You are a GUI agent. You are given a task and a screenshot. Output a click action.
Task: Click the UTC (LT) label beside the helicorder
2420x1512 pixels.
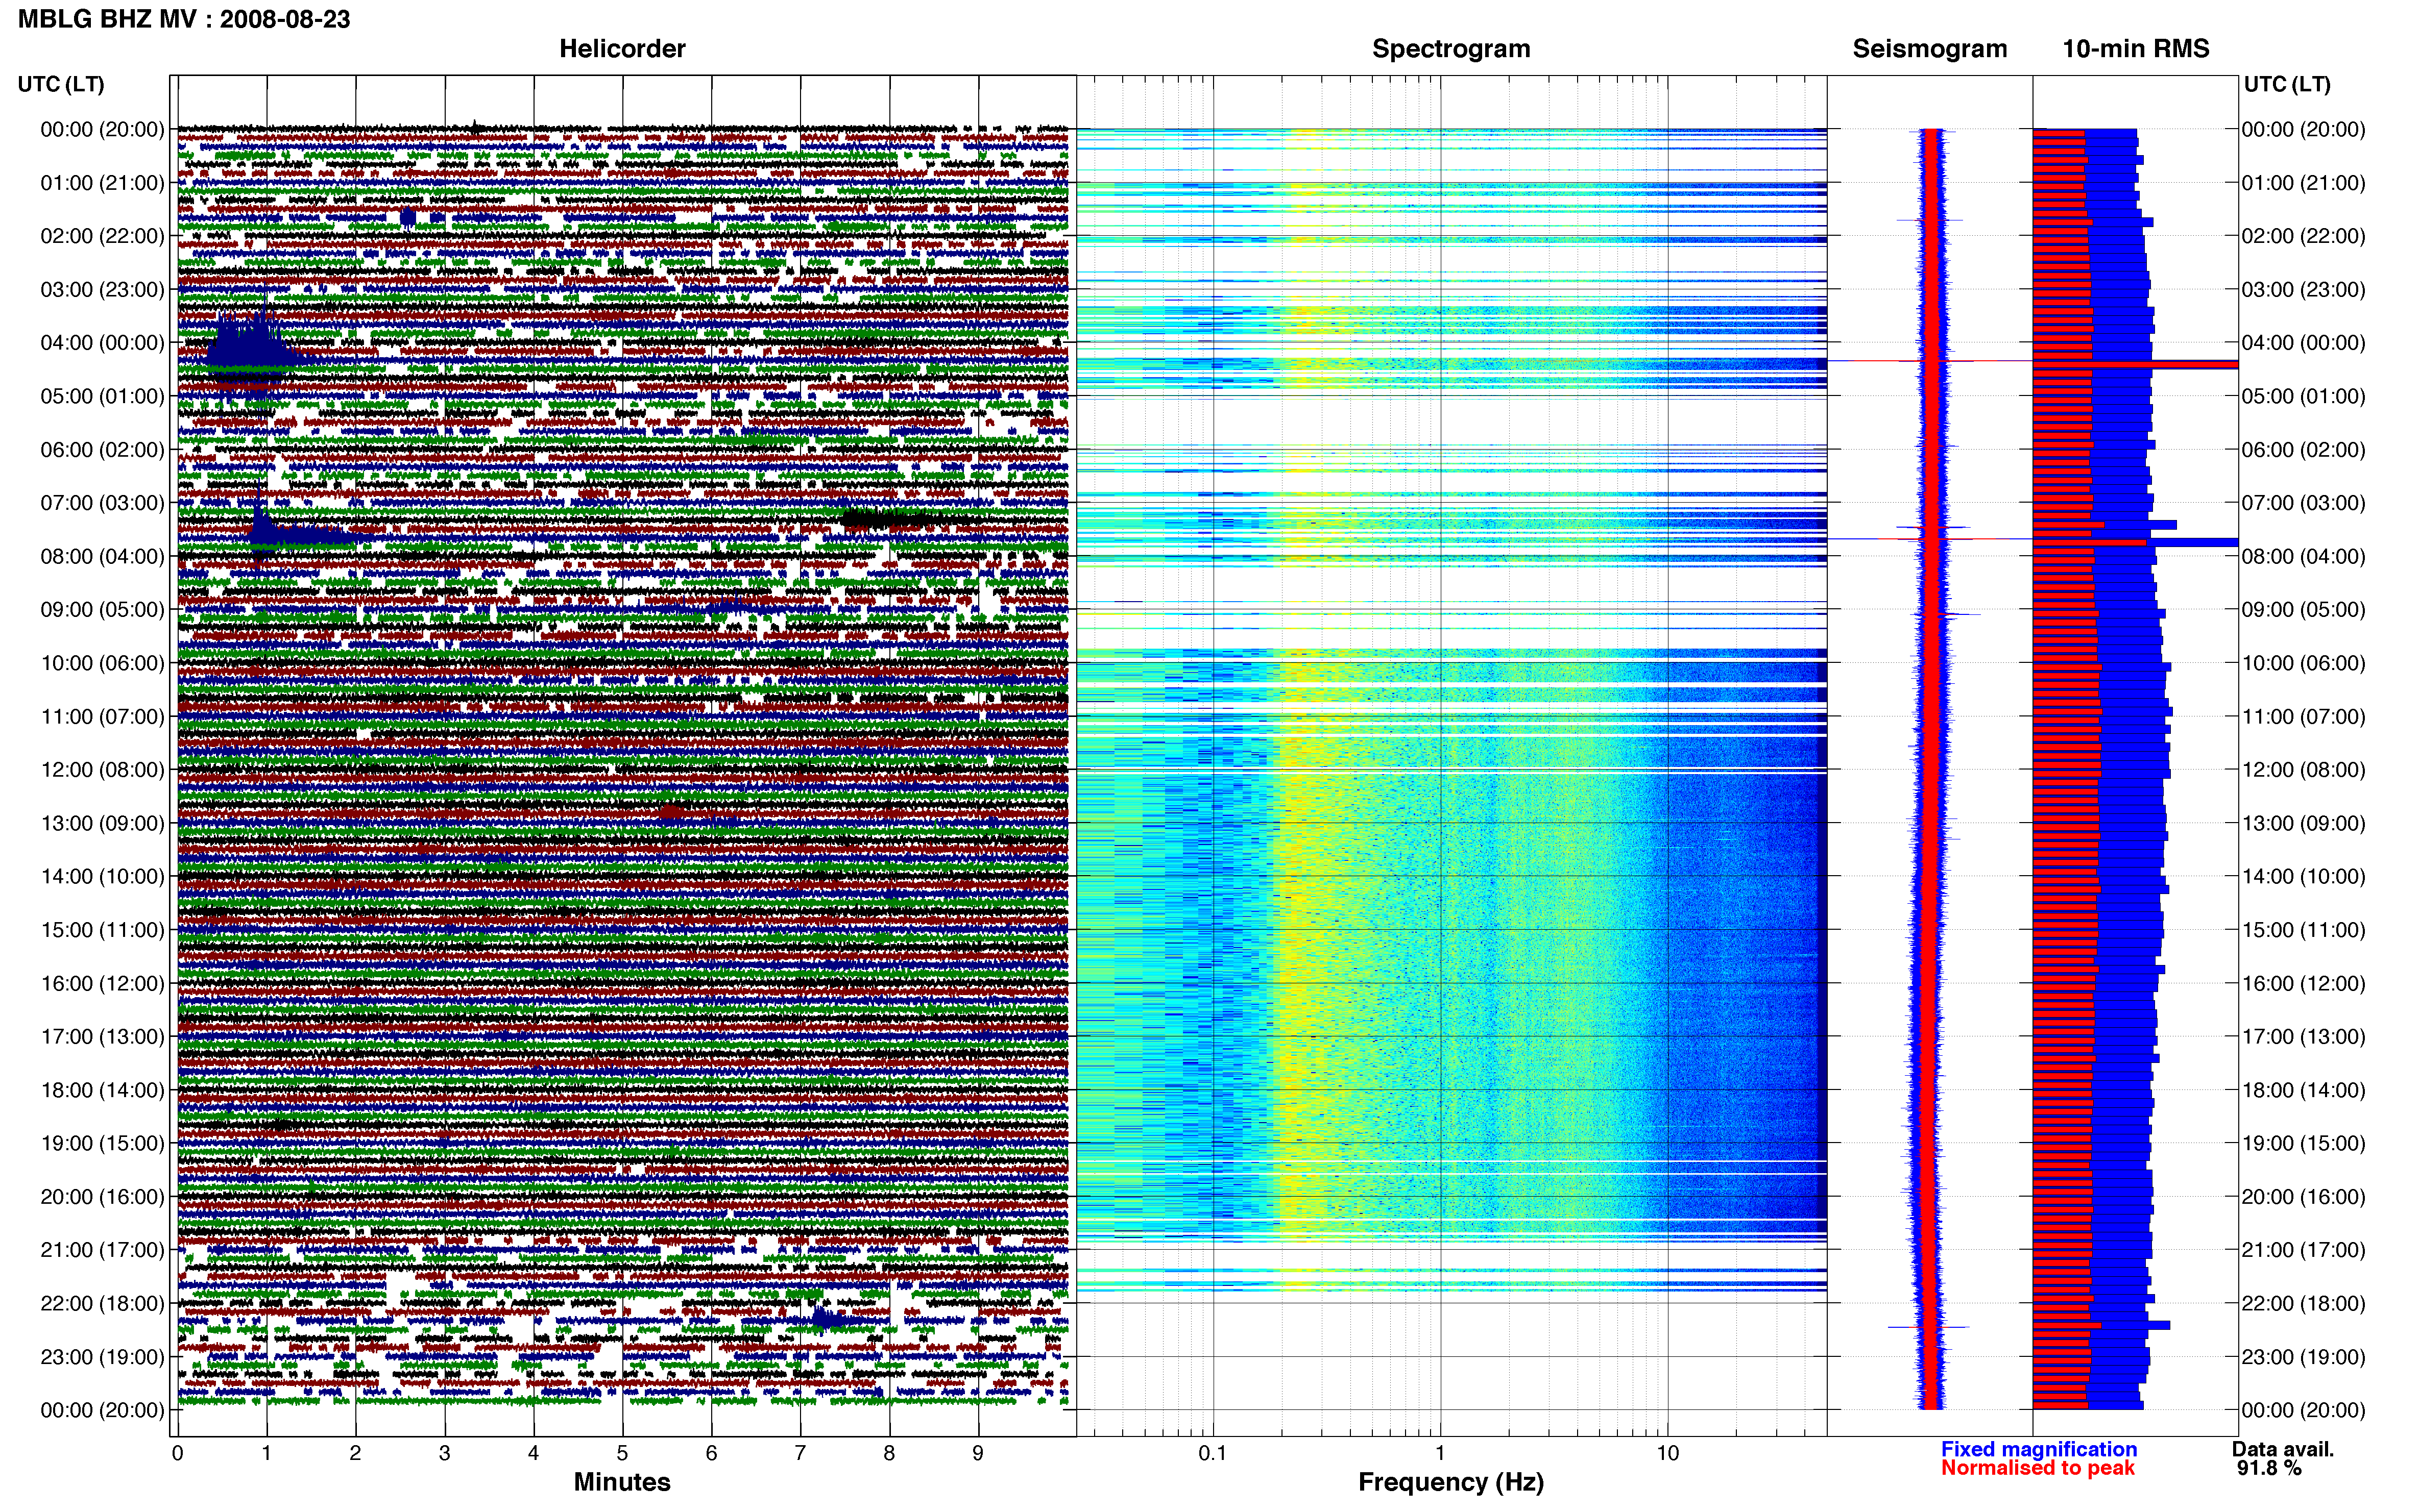(x=61, y=84)
